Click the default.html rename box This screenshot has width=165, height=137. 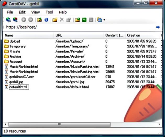(x=19, y=87)
